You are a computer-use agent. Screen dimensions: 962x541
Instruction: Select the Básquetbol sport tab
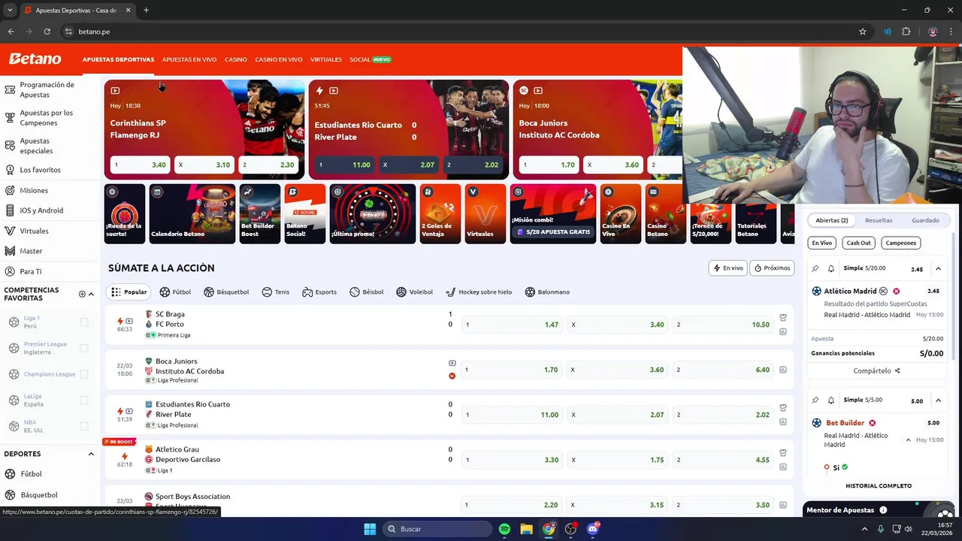[226, 292]
